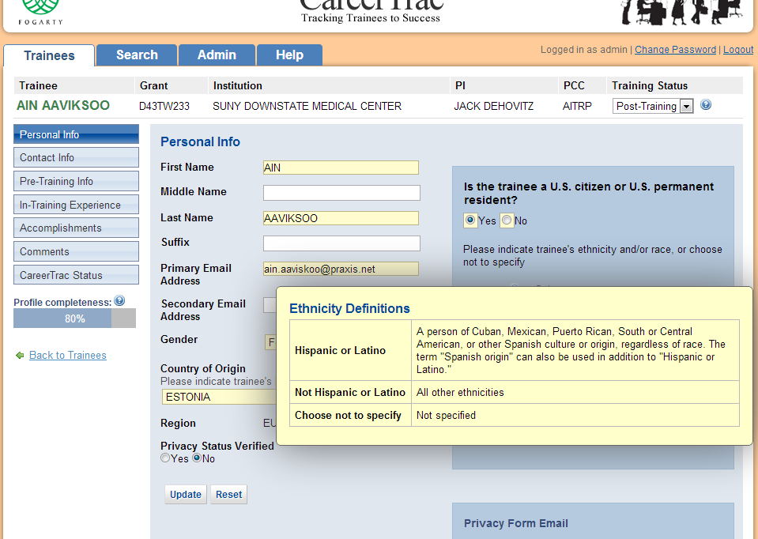Open CareerTrac Status section
Viewport: 758px width, 539px height.
tap(77, 275)
